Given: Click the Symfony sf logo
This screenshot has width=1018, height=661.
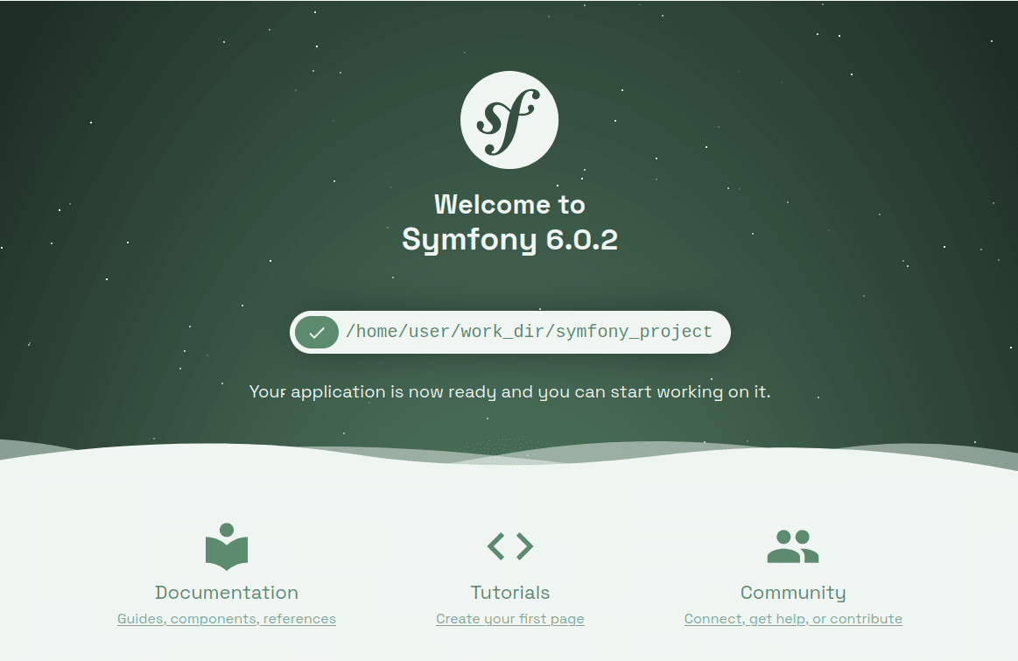Looking at the screenshot, I should tap(509, 119).
